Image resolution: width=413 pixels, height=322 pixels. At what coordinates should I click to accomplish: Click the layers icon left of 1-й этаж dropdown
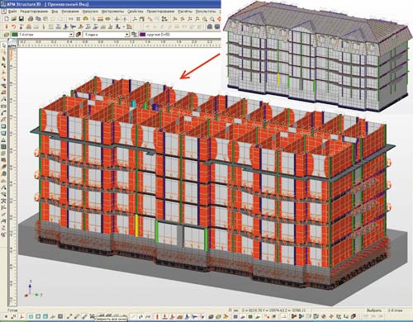[7, 35]
